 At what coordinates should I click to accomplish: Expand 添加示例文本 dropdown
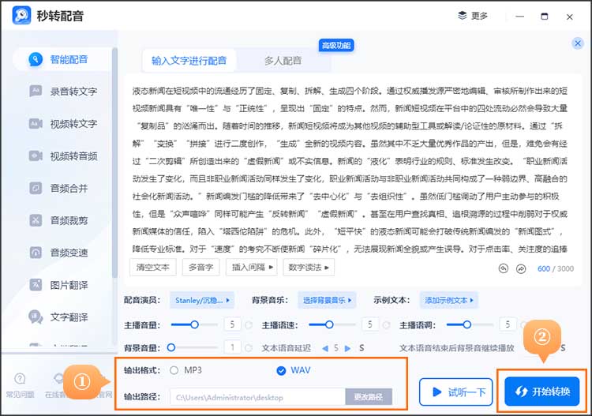coord(450,300)
